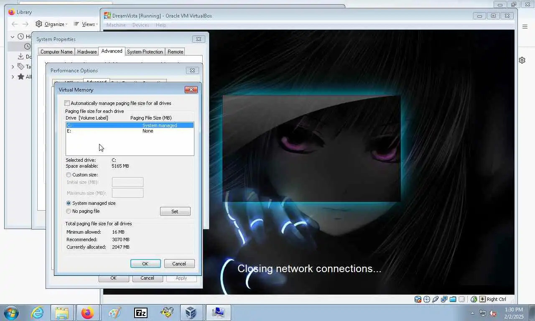
Task: Click the Library window back arrow
Action: point(15,24)
